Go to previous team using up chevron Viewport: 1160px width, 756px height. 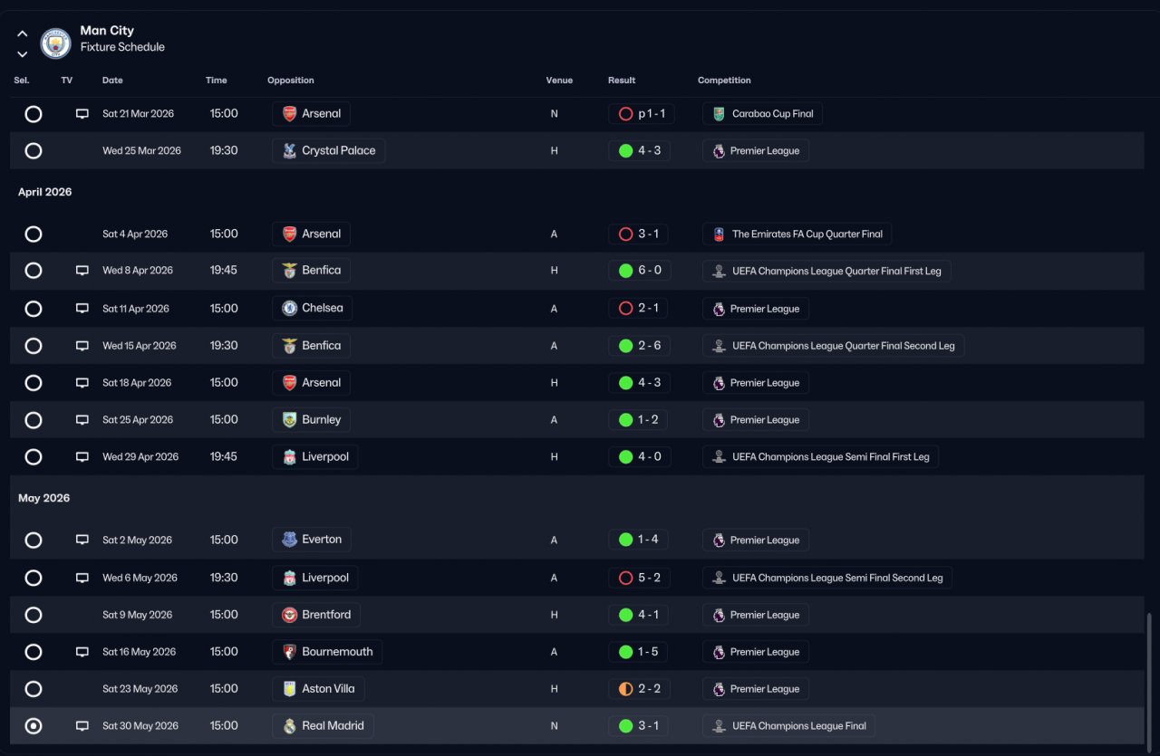click(x=23, y=33)
